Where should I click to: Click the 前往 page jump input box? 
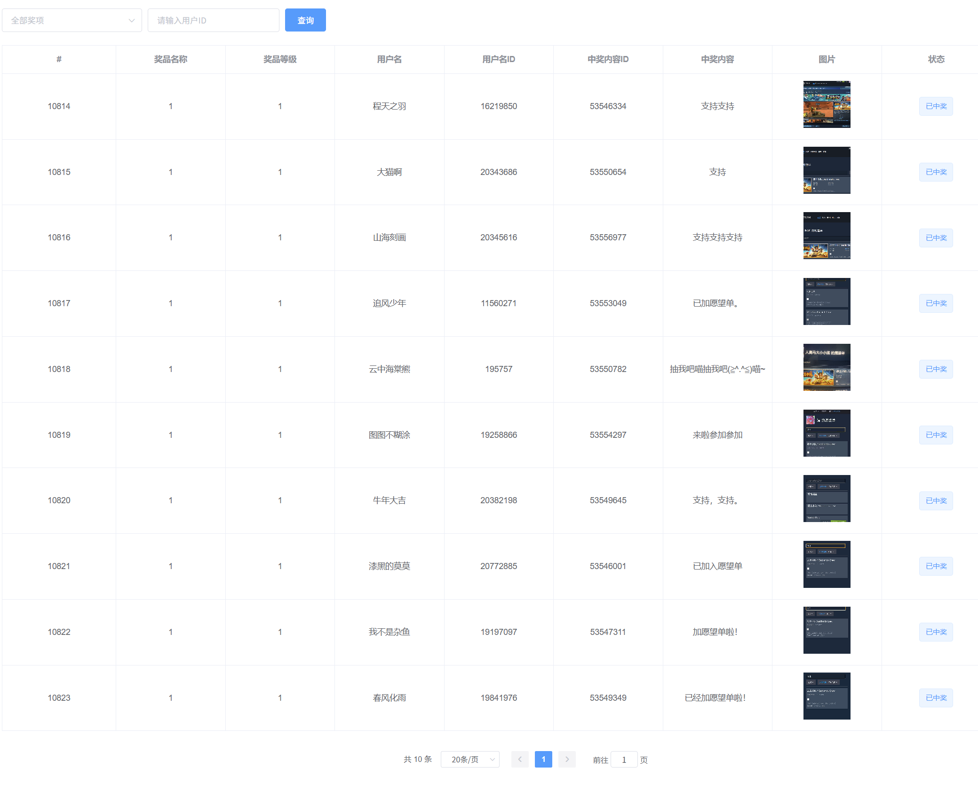[x=624, y=760]
